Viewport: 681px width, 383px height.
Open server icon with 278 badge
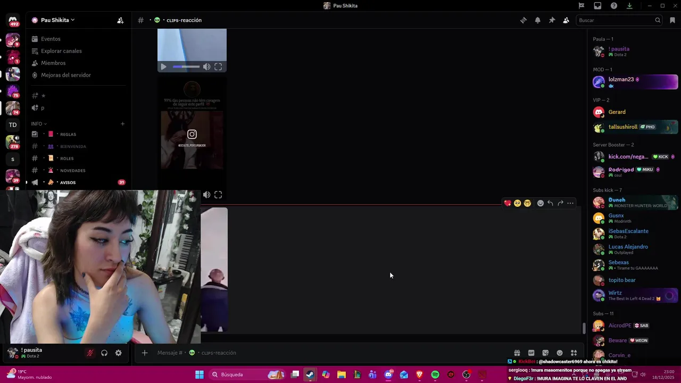click(x=13, y=142)
